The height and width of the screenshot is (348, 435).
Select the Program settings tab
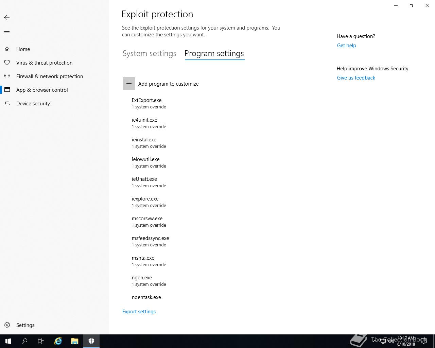click(x=214, y=54)
